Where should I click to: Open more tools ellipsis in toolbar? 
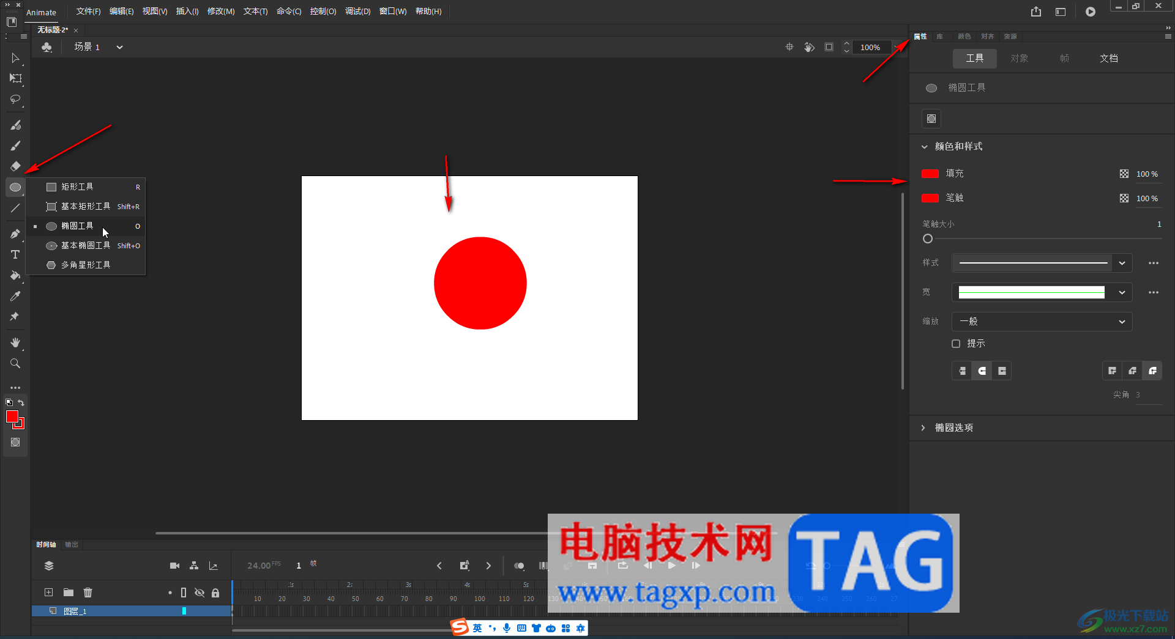[15, 388]
